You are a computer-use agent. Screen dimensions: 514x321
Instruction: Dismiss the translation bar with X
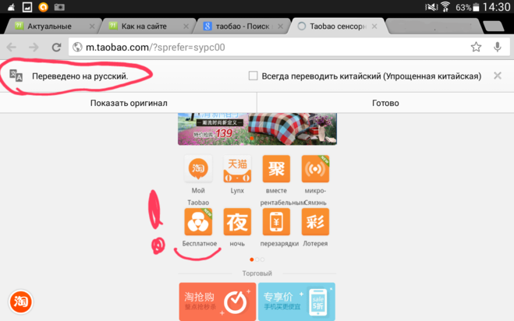[498, 76]
